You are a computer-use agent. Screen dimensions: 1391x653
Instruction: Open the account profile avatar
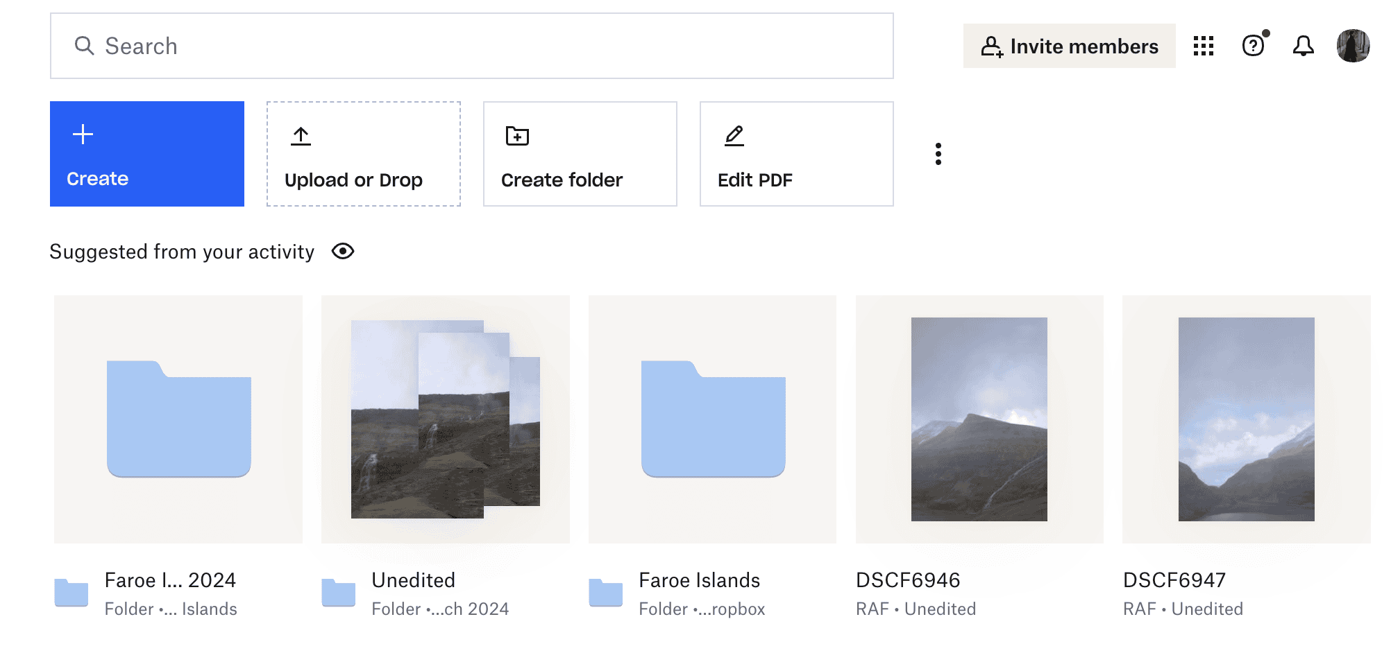click(1353, 46)
